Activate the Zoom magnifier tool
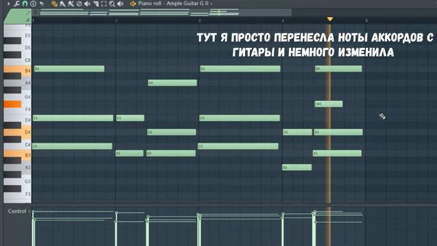Viewport: 437px width, 246px height. point(112,3)
